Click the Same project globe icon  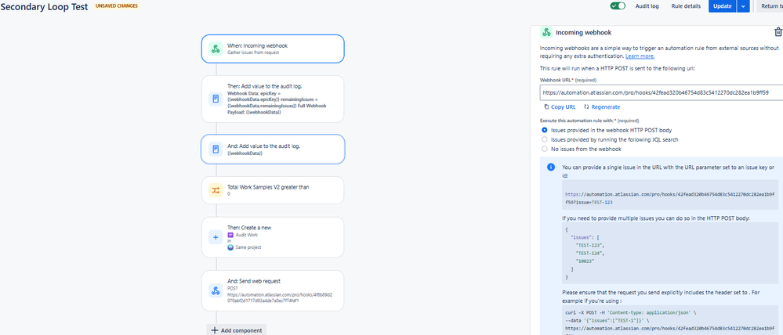coord(230,247)
